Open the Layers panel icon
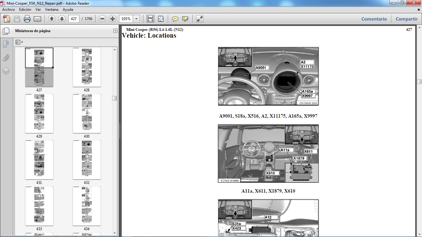The image size is (422, 237). pos(6,71)
